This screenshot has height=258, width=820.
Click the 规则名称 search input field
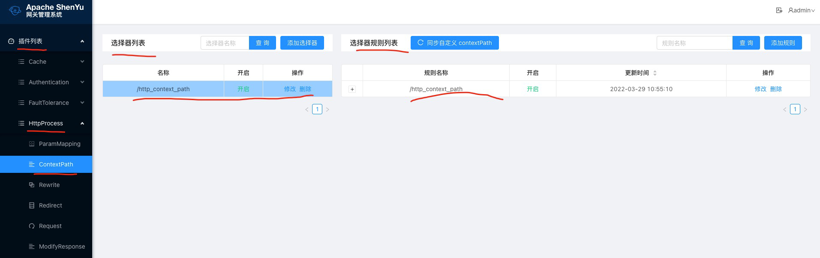point(694,43)
